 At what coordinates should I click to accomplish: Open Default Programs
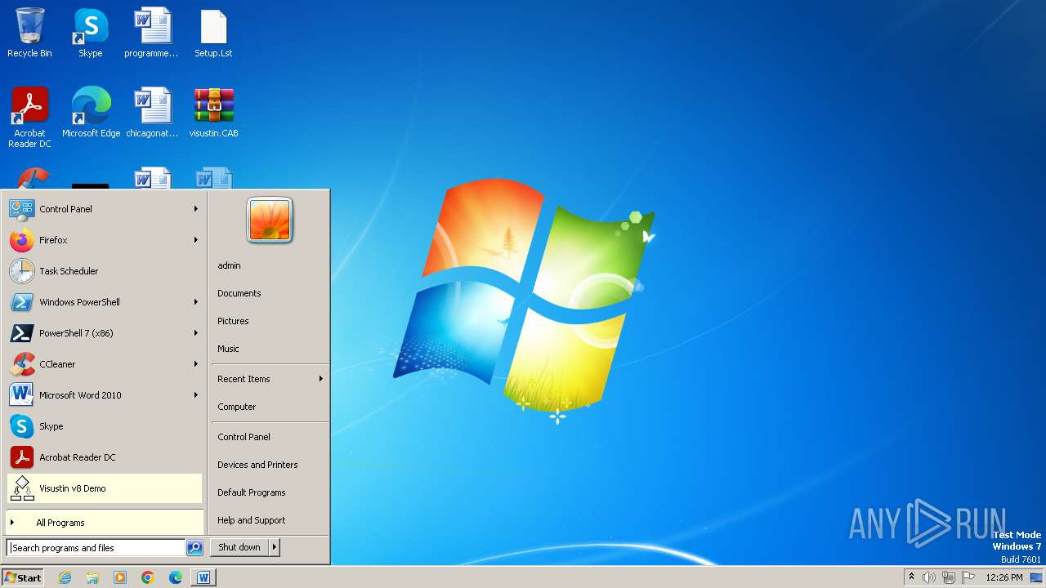(x=270, y=492)
